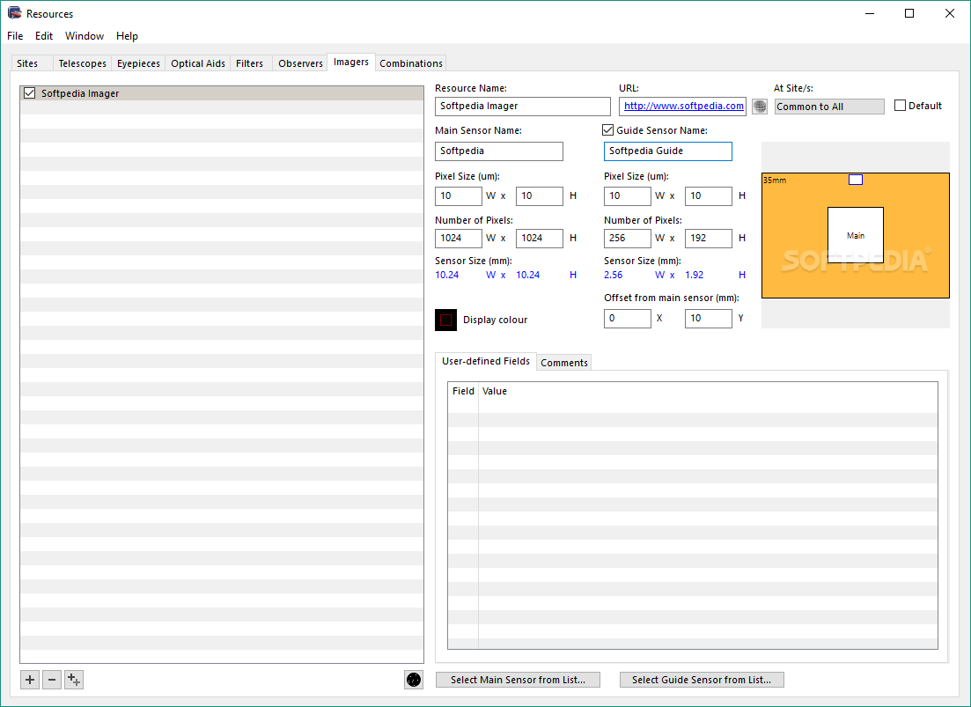Switch to the Optical Aids tab
Viewport: 971px width, 707px height.
tap(198, 63)
